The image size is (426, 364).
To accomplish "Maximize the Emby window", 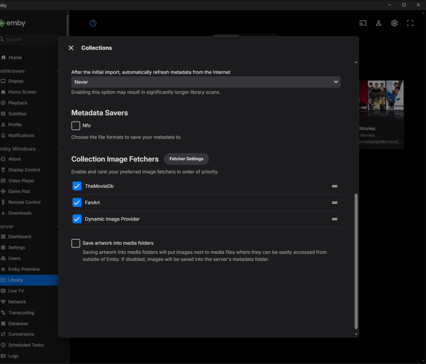I will 404,5.
